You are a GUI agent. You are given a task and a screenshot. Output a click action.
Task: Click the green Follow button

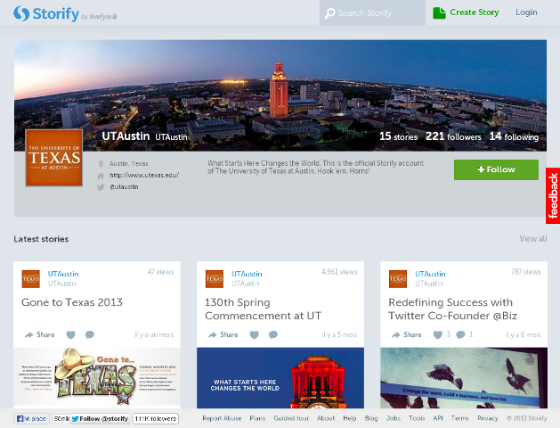496,169
